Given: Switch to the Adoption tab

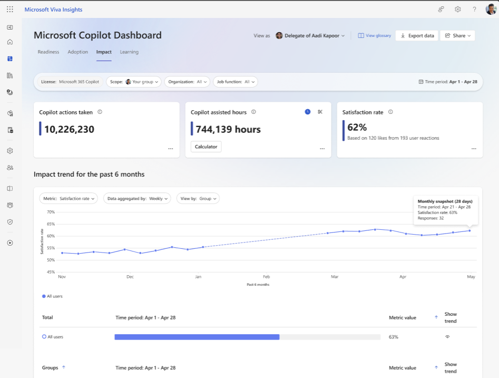Looking at the screenshot, I should click(78, 52).
